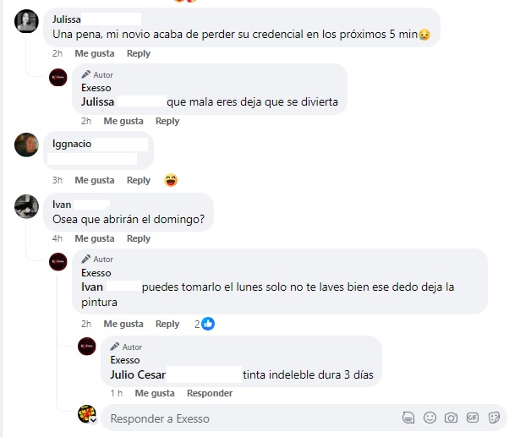Like Julissa's comment with Me gusta
520x437 pixels.
95,53
